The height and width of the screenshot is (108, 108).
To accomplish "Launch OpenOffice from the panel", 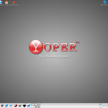I will point(29,106).
